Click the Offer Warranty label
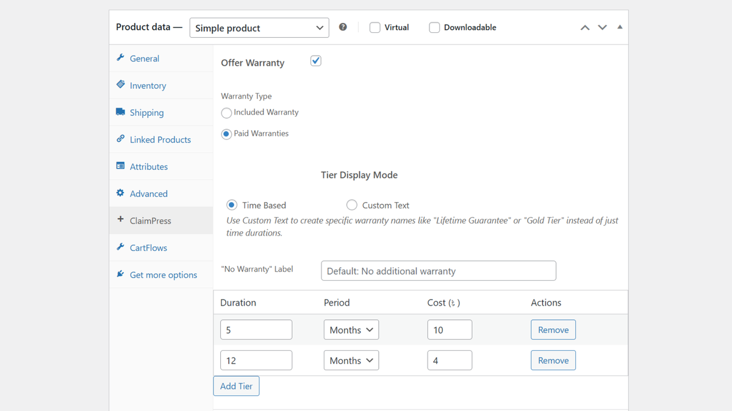This screenshot has height=411, width=732. point(253,63)
